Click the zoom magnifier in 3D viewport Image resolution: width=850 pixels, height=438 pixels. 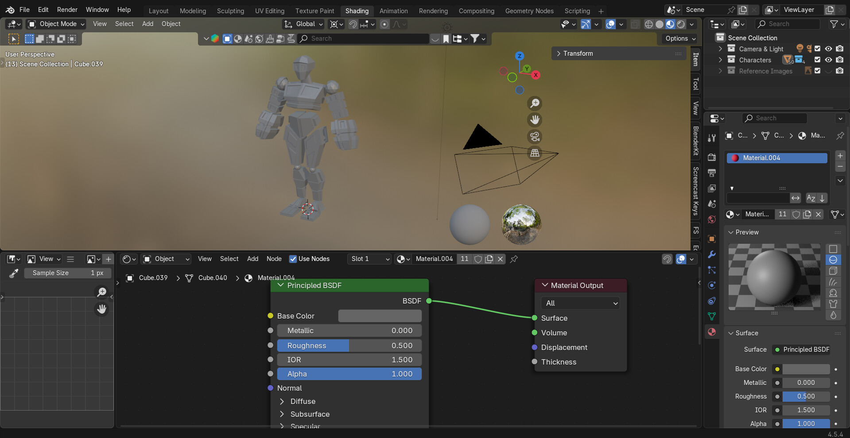535,103
